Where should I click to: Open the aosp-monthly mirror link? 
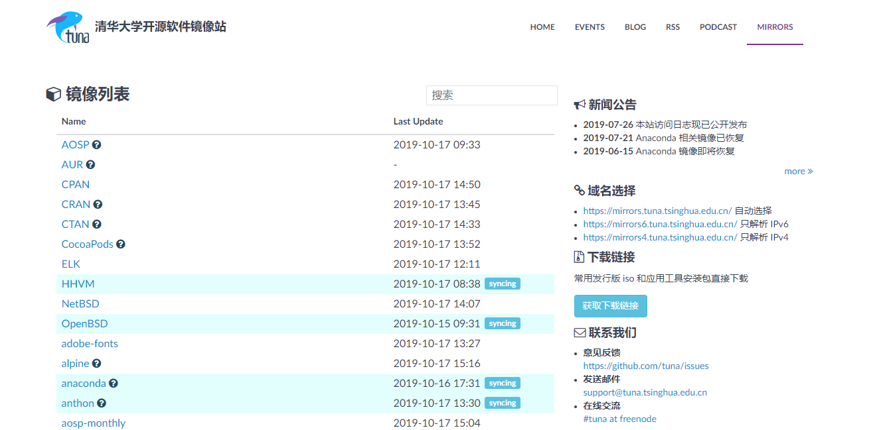pos(94,423)
